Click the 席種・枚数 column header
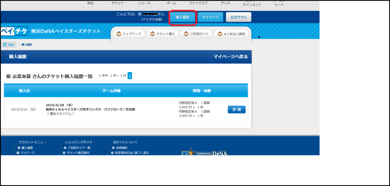The height and width of the screenshot is (186, 390). (202, 91)
